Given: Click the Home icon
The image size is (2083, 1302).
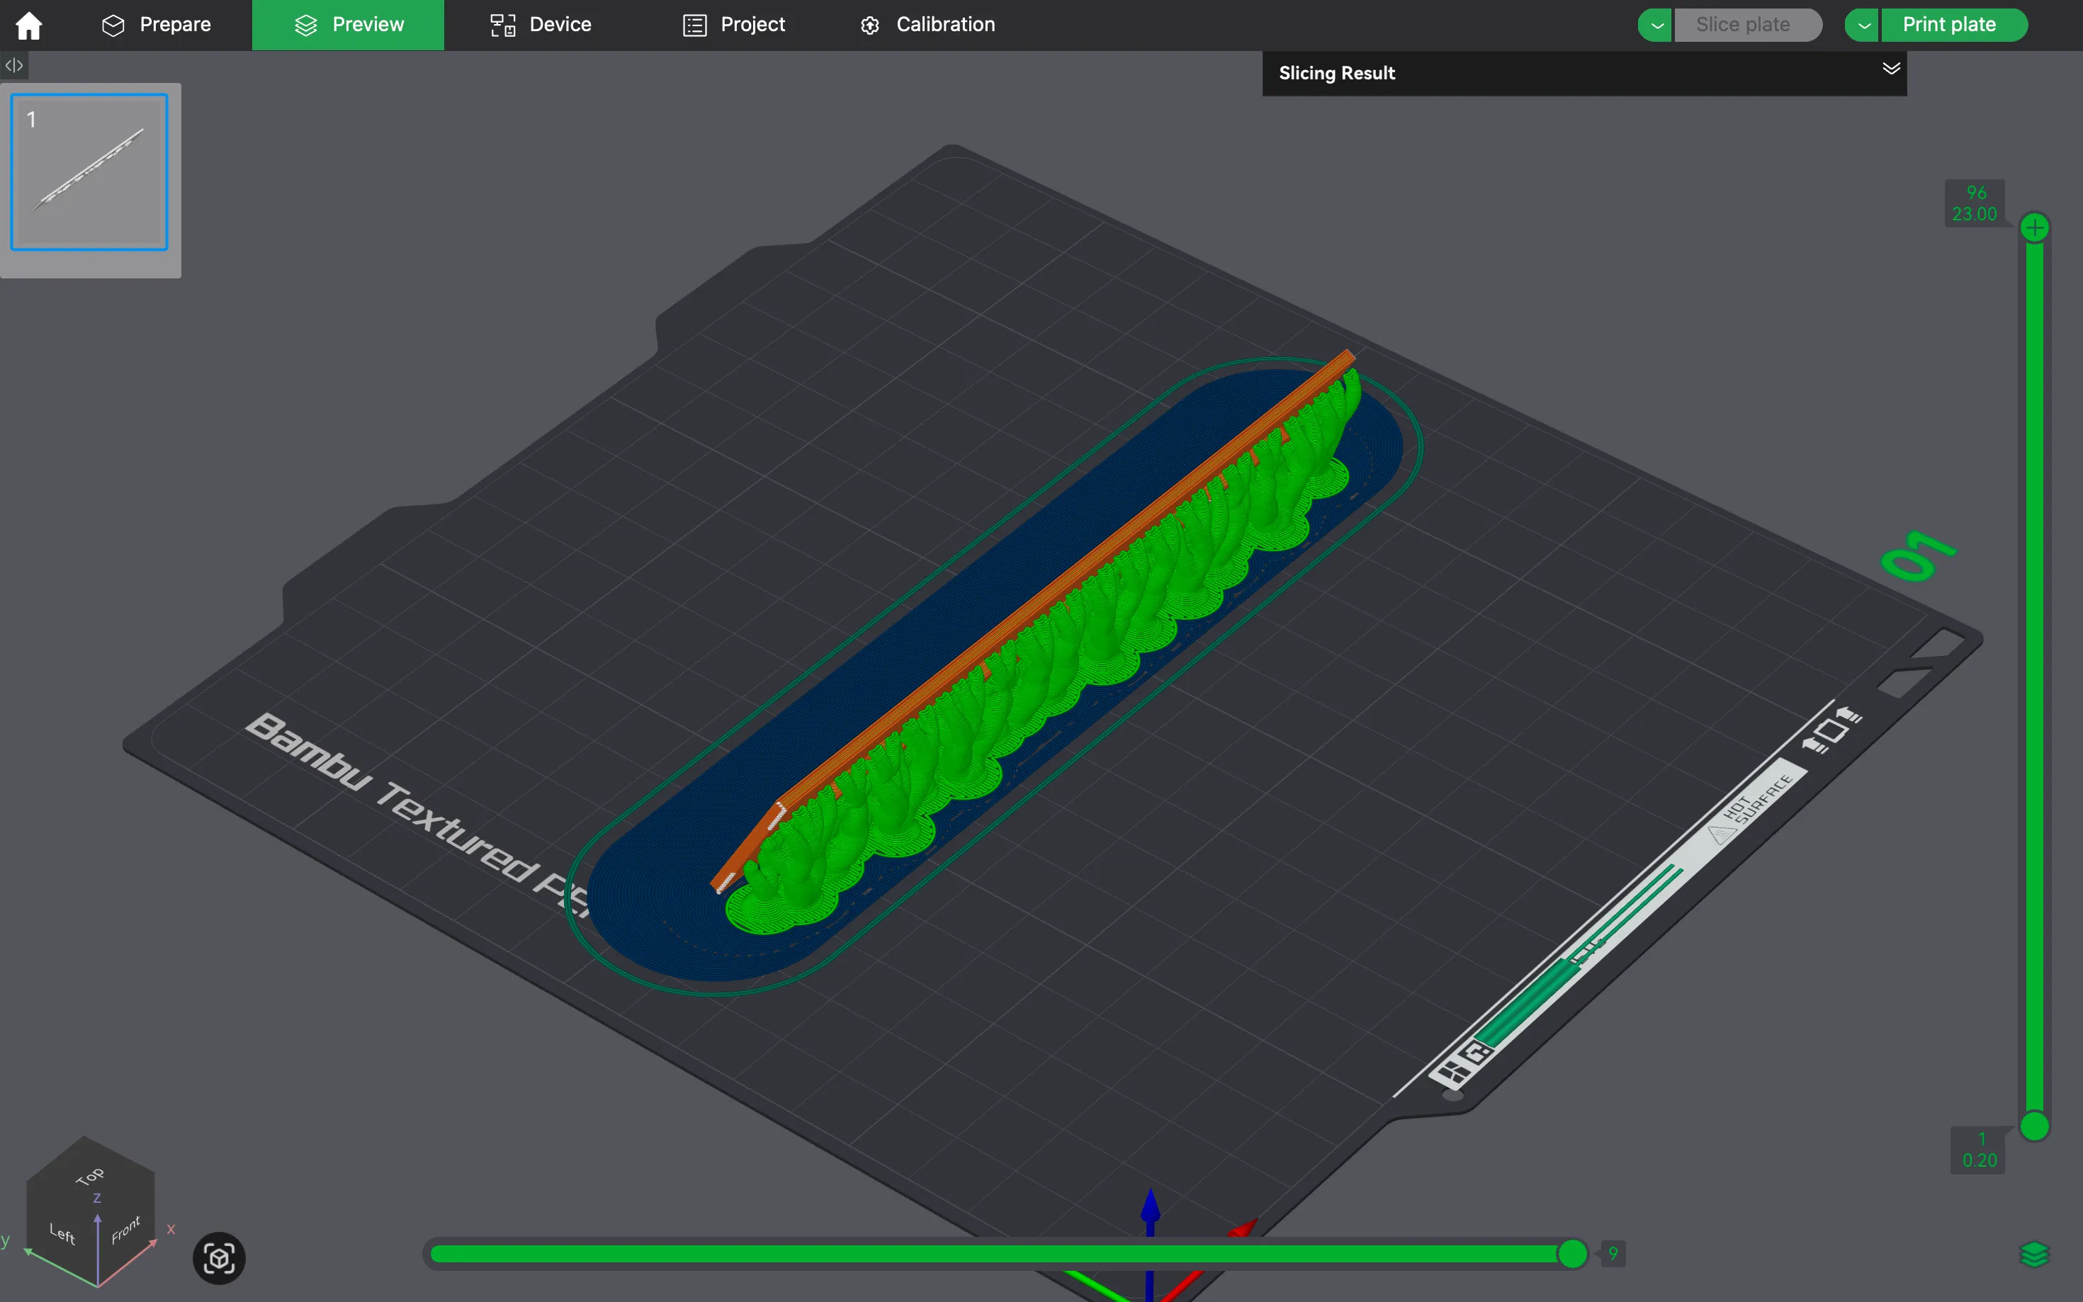Looking at the screenshot, I should pyautogui.click(x=28, y=25).
